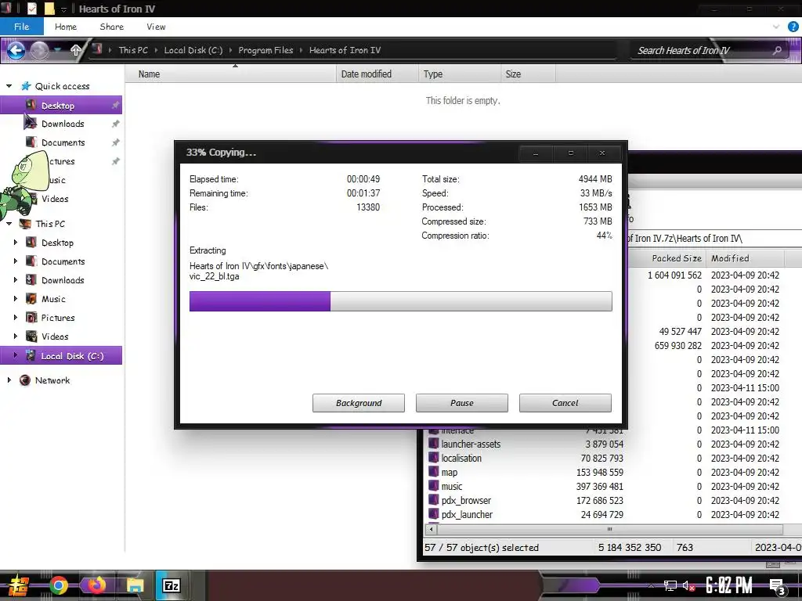The width and height of the screenshot is (802, 601).
Task: Launch Firefox from the taskbar
Action: (x=96, y=585)
